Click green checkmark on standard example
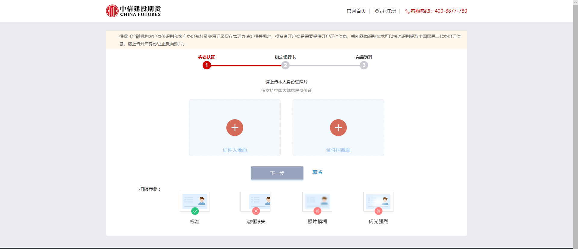Screen dimensions: 578x249 pos(195,211)
